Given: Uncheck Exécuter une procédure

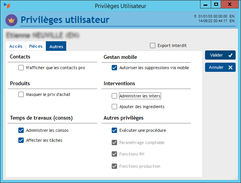Looking at the screenshot, I should (114, 130).
